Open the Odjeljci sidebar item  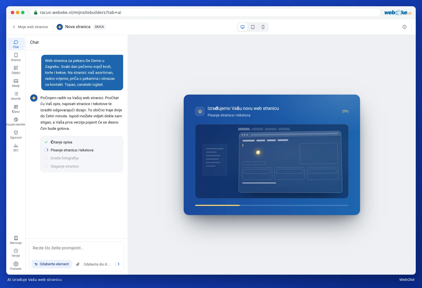click(16, 70)
